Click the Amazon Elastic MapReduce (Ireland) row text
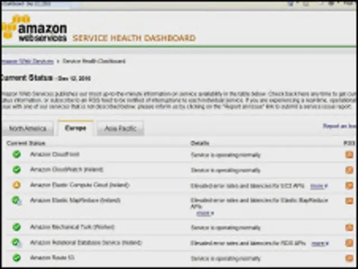This screenshot has height=269, width=358. tap(76, 200)
